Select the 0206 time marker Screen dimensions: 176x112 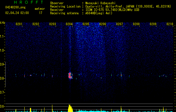coord(103,24)
